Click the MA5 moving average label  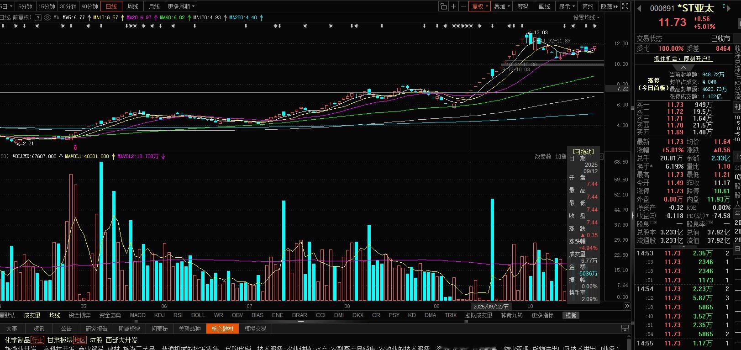[x=74, y=17]
